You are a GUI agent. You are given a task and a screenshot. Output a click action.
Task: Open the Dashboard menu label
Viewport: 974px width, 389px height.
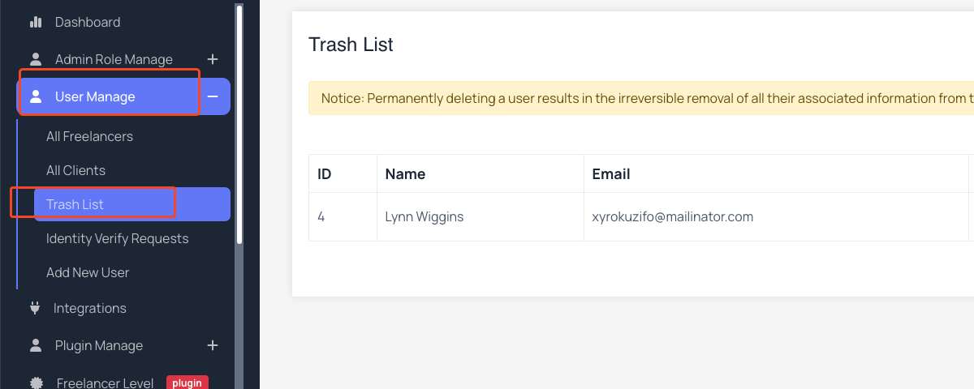coord(88,22)
